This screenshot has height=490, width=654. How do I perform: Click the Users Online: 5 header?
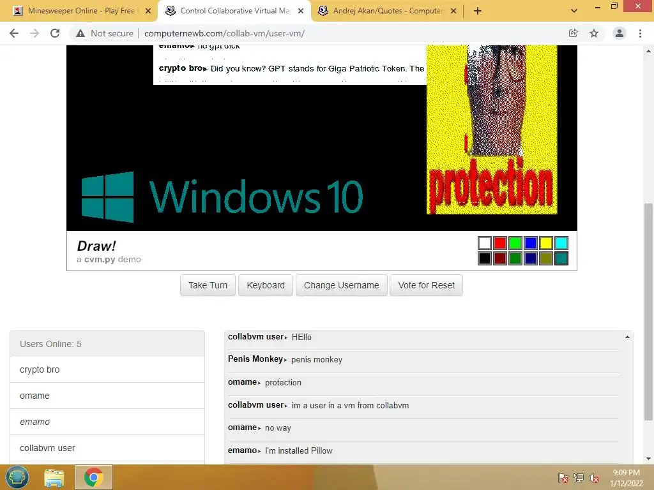[107, 344]
